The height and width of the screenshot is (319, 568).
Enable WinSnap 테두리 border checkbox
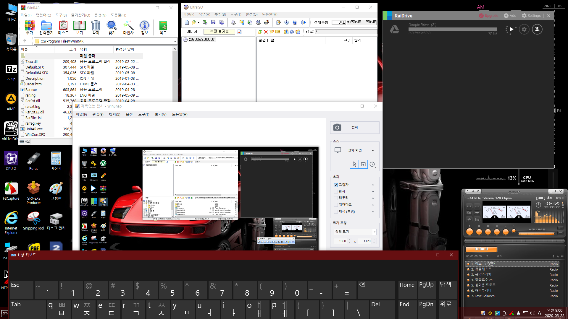click(336, 198)
